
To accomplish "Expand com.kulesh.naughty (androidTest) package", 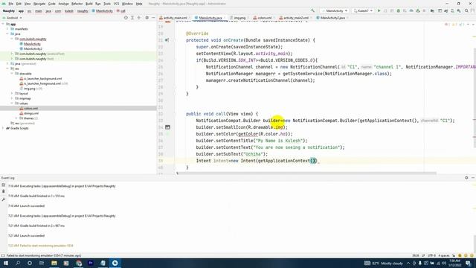I will [x=12, y=54].
